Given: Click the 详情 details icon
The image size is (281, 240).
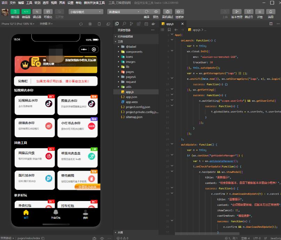Looking at the screenshot, I should 260,12.
